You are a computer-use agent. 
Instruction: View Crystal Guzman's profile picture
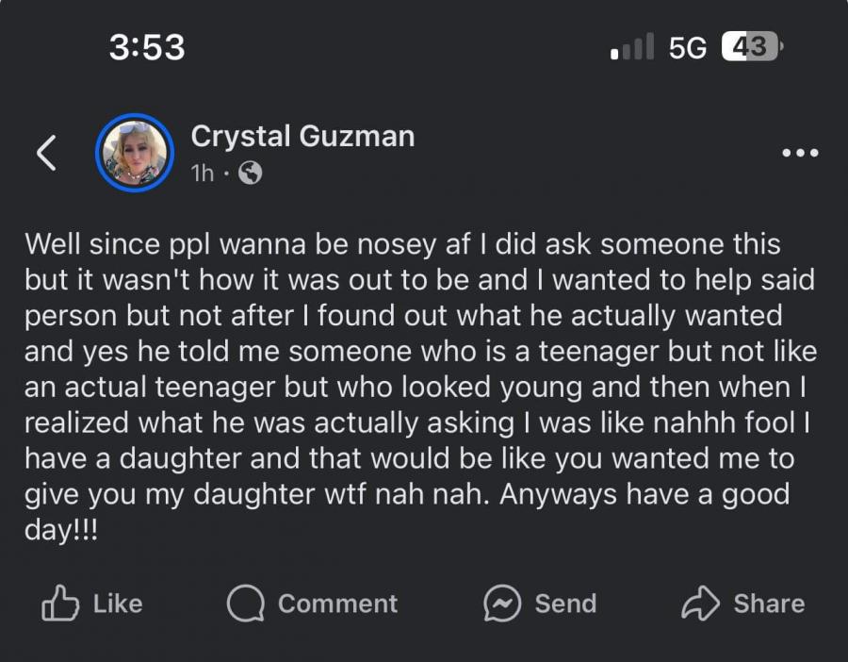(x=135, y=152)
